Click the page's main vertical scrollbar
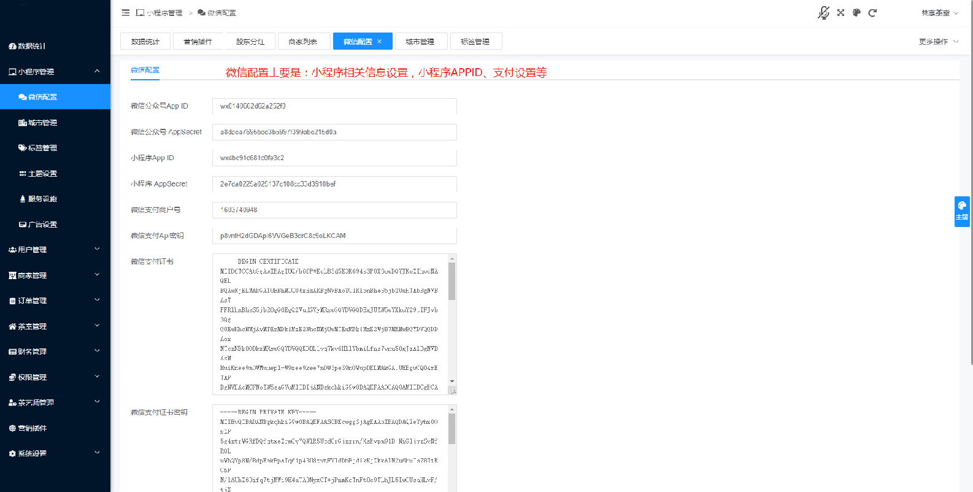Image resolution: width=973 pixels, height=492 pixels. point(971,182)
